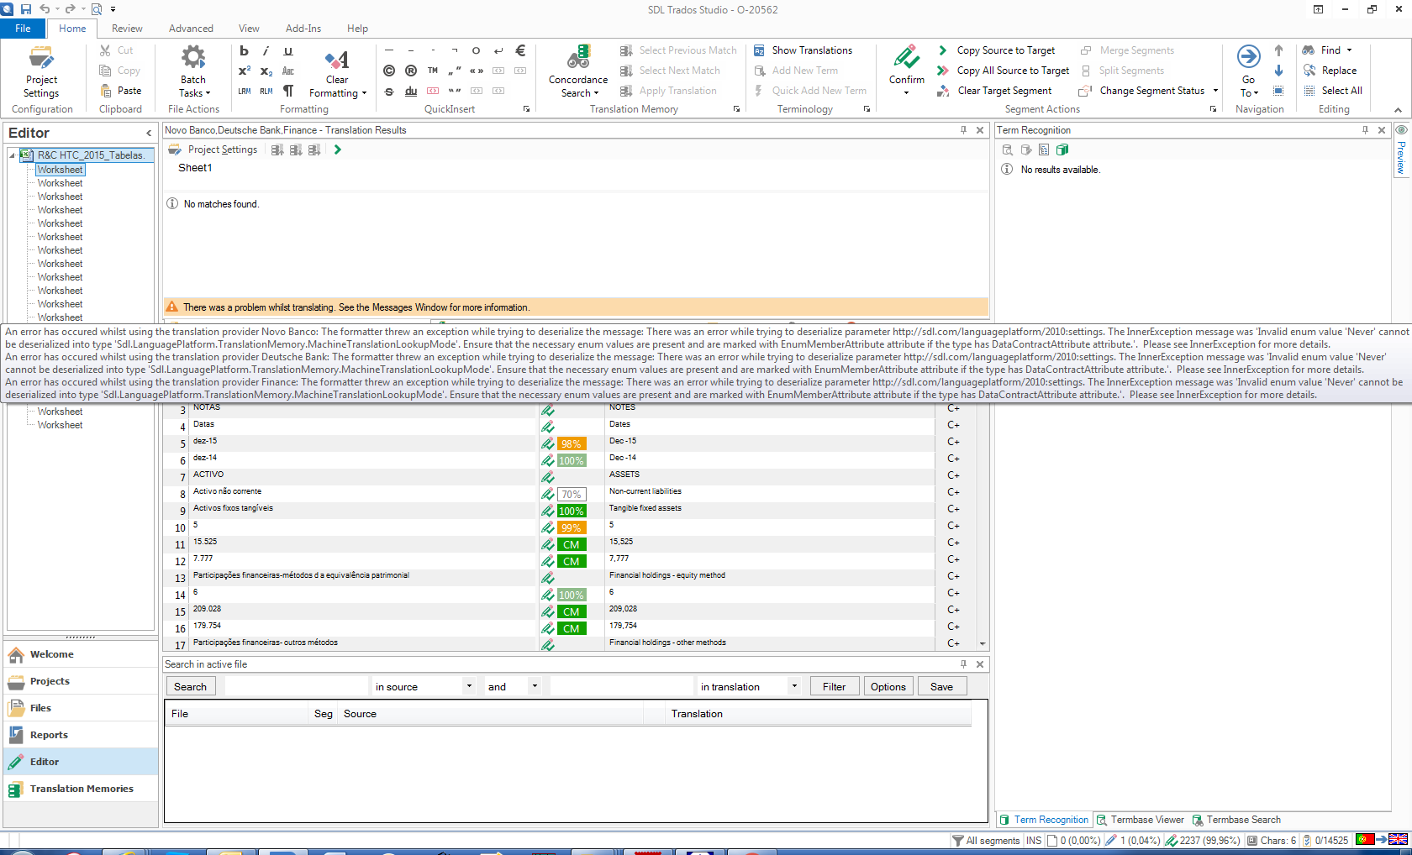
Task: Collapse the ribbon with the chevron
Action: click(x=1398, y=110)
